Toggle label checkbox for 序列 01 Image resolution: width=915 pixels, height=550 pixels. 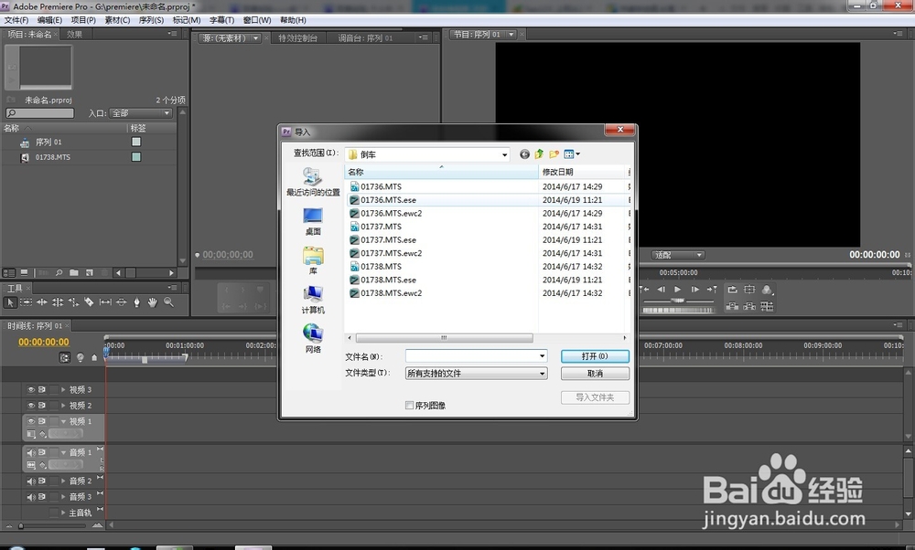tap(136, 142)
